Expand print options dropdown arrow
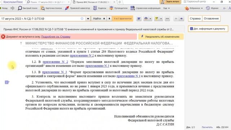Viewport: 231px width, 130px height. (151, 19)
